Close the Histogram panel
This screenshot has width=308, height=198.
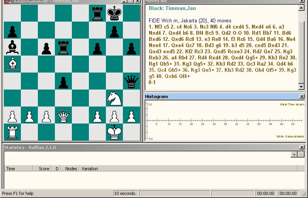tap(301, 96)
